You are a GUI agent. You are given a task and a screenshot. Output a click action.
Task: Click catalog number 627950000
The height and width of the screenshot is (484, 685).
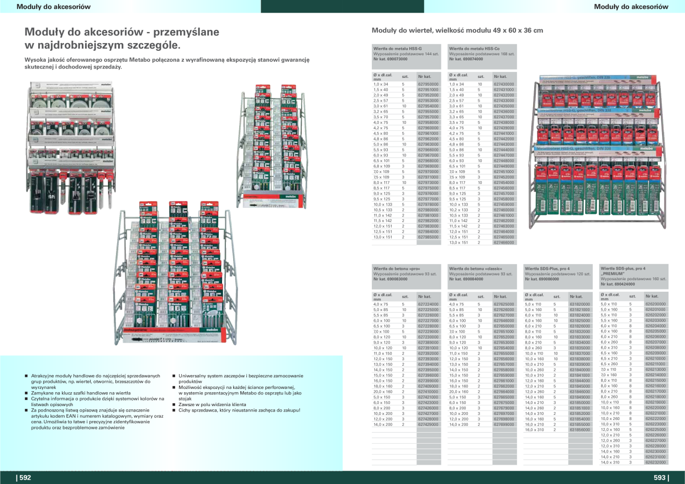428,84
